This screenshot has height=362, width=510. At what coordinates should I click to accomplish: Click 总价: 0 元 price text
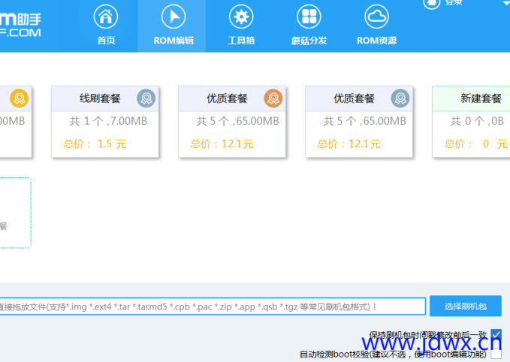(x=476, y=143)
